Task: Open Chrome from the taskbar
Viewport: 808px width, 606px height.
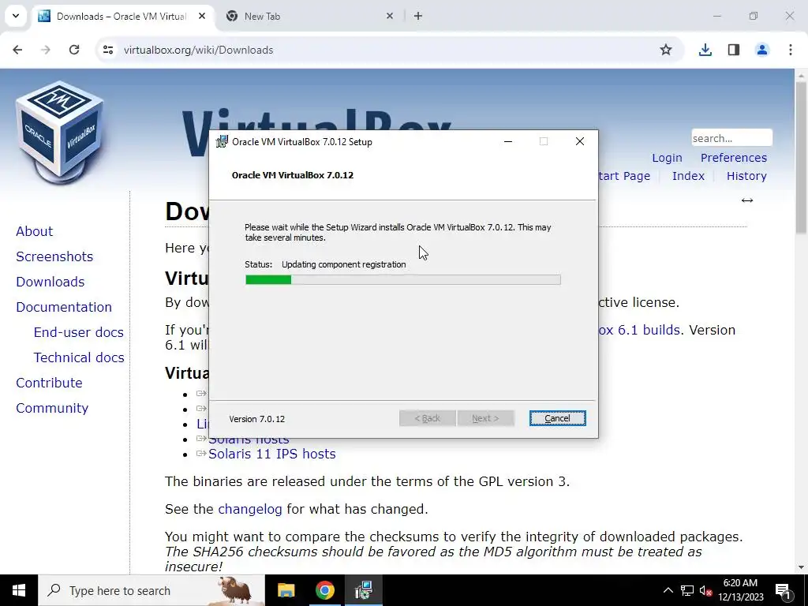Action: tap(324, 590)
